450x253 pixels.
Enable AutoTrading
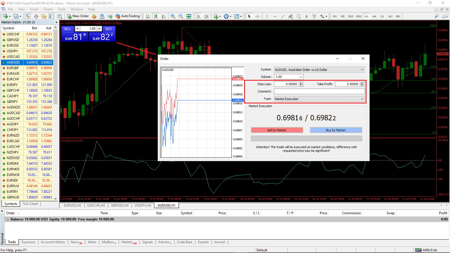click(x=128, y=16)
